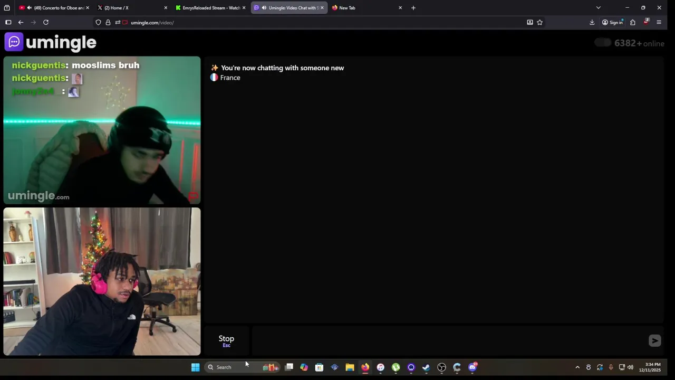Mute the audio icon on YouTube tab
This screenshot has width=675, height=380.
29,8
